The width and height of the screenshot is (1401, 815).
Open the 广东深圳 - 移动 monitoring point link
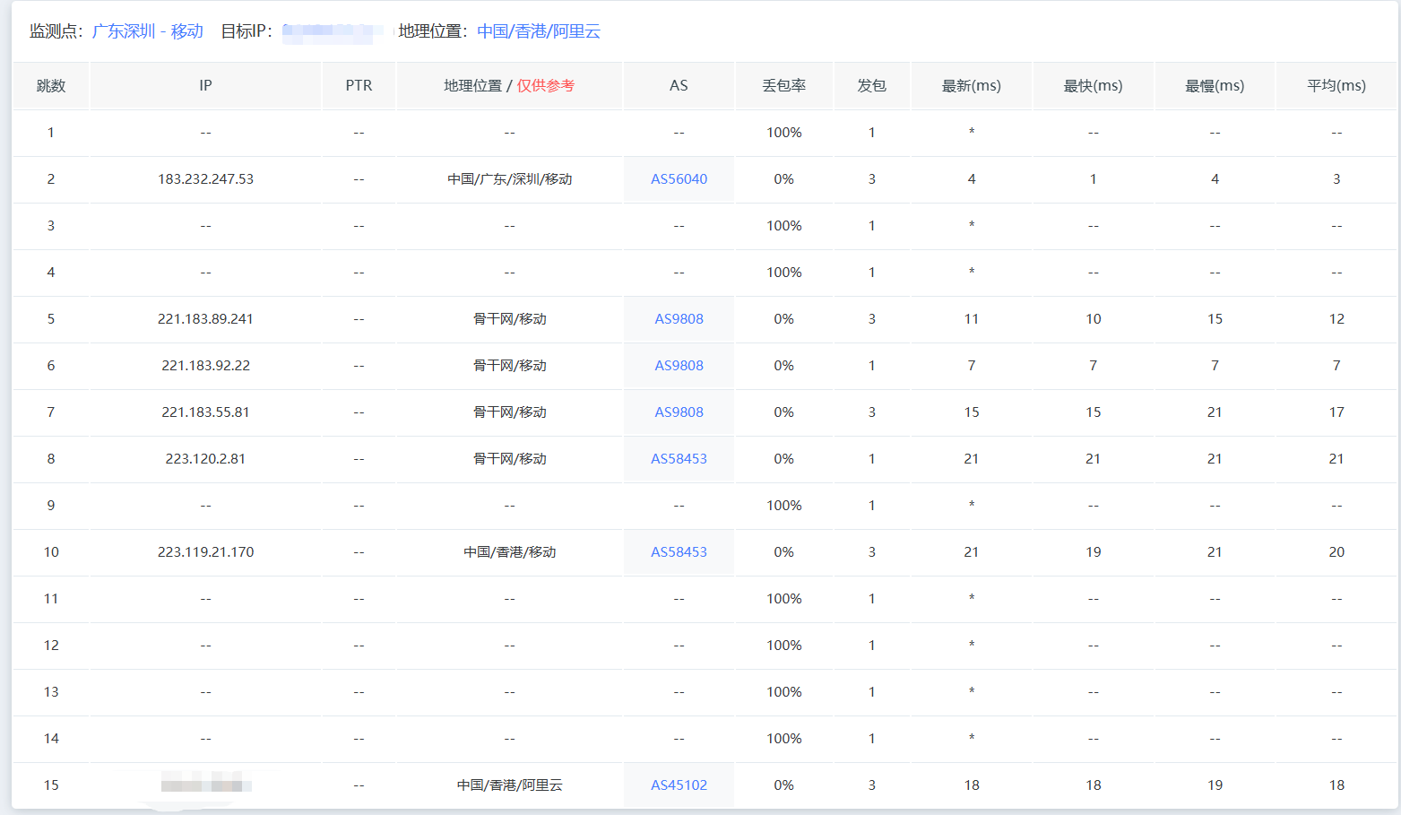point(148,31)
